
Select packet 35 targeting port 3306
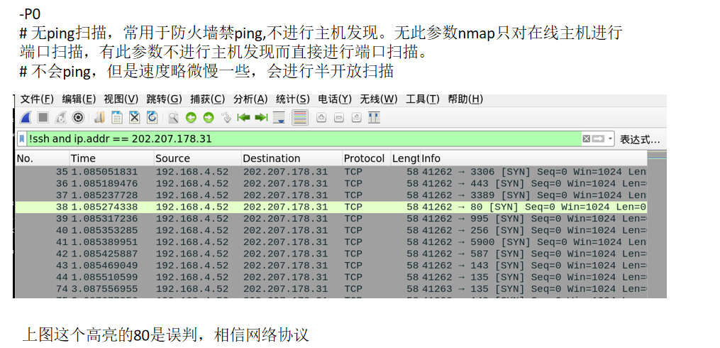tap(331, 172)
